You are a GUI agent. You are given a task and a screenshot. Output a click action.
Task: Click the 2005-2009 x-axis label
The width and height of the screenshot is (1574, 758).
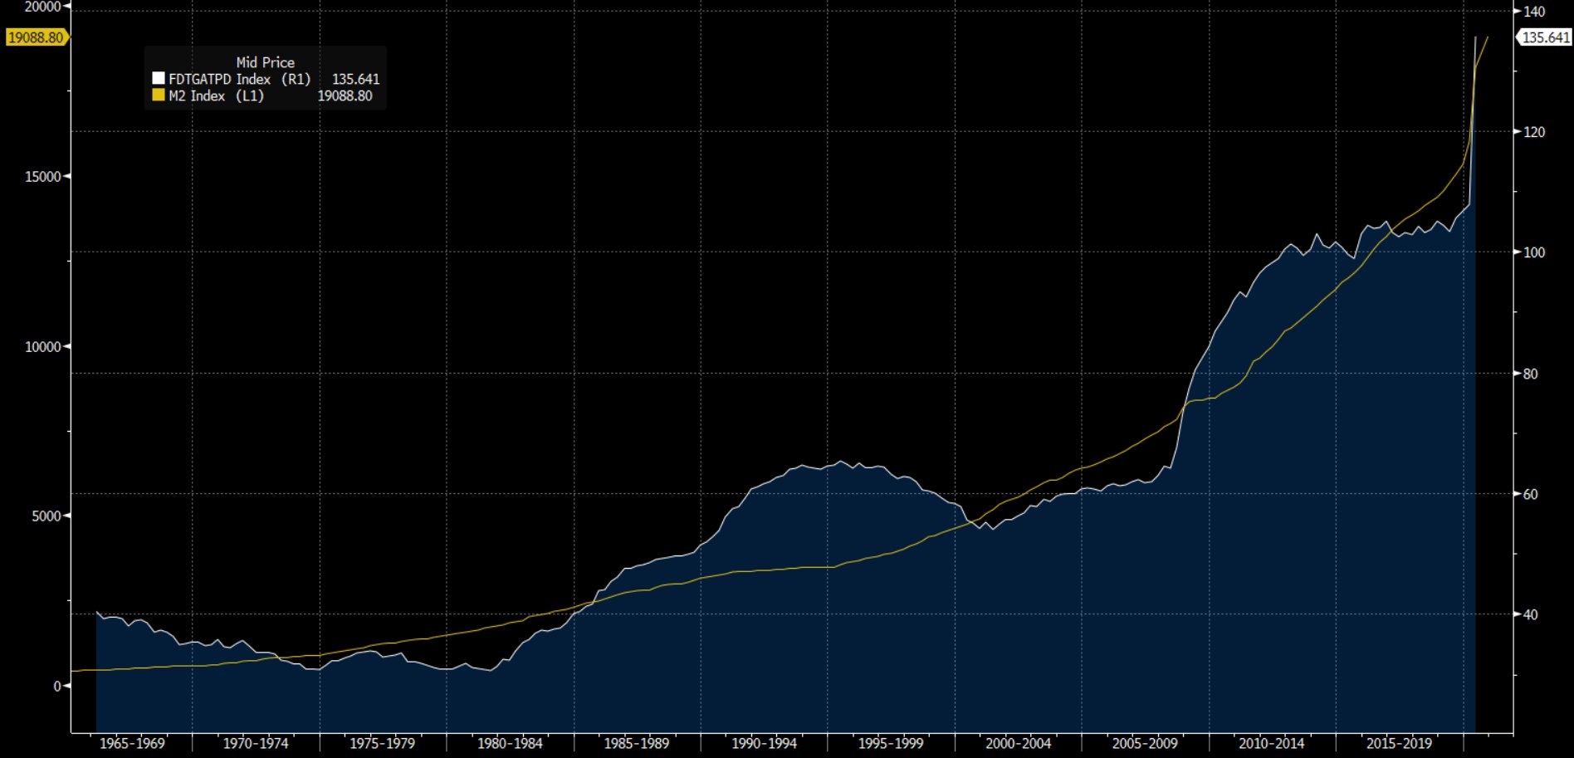pos(1145,743)
